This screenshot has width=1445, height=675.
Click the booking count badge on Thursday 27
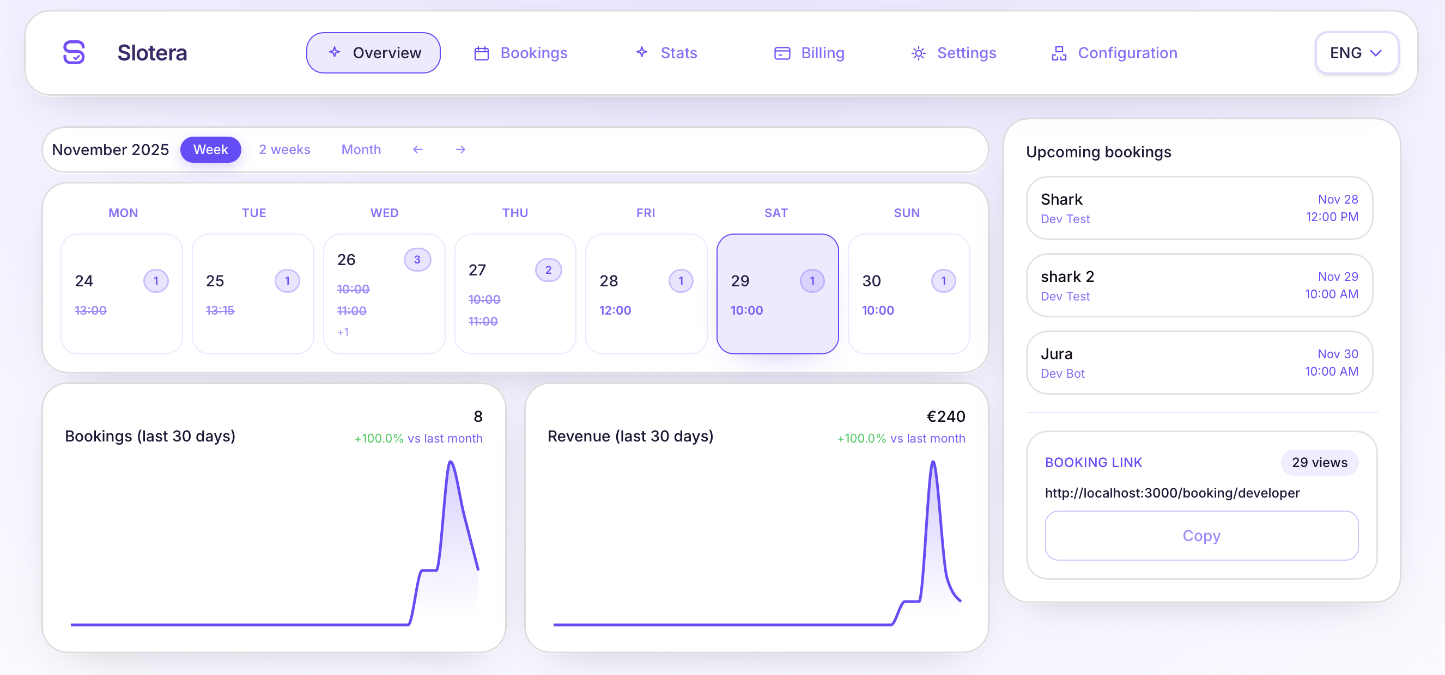(x=548, y=270)
